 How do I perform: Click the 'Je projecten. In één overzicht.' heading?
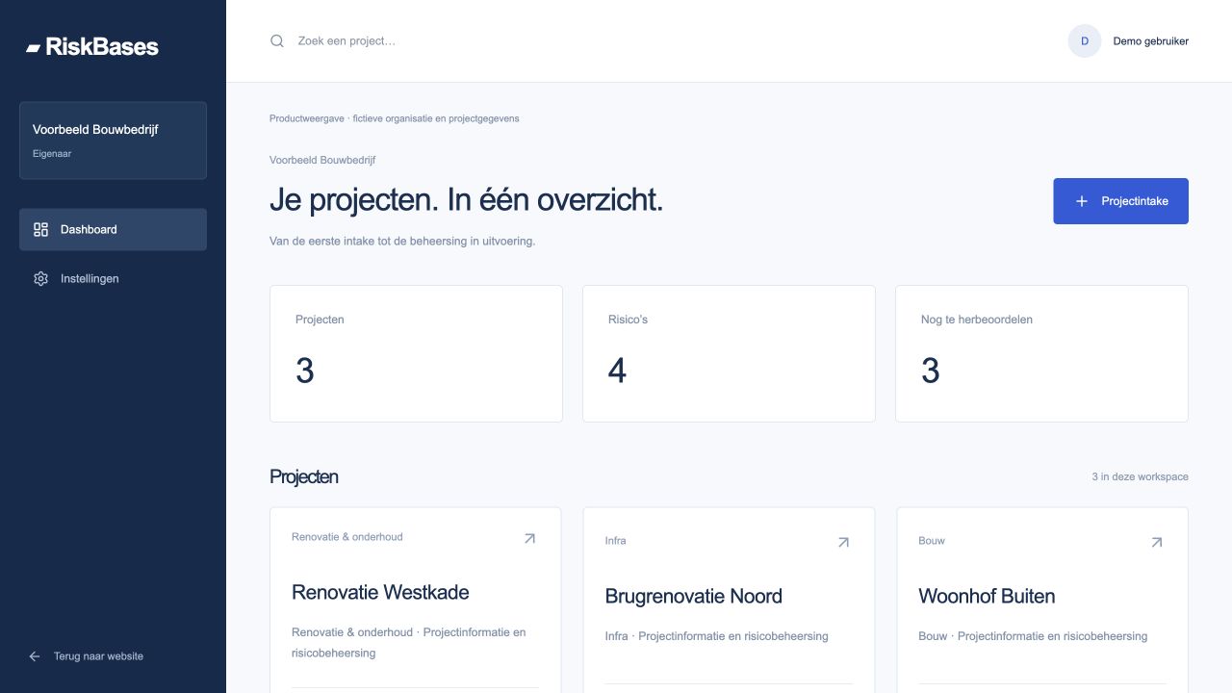click(466, 200)
